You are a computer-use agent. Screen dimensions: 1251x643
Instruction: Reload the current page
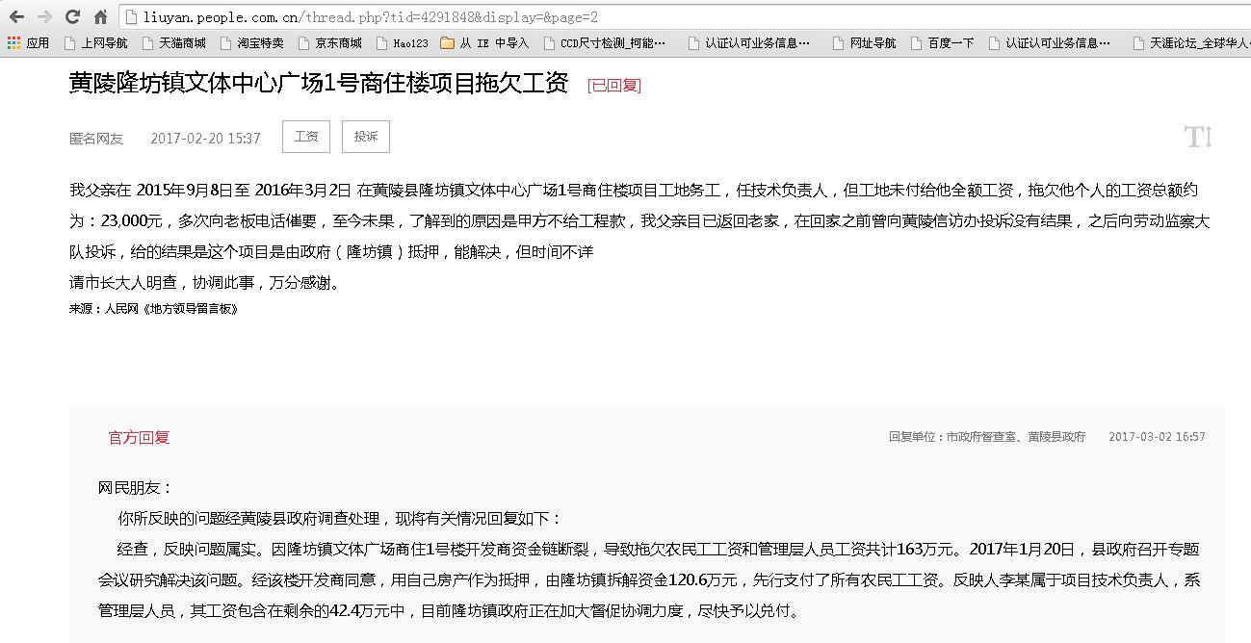pyautogui.click(x=72, y=17)
